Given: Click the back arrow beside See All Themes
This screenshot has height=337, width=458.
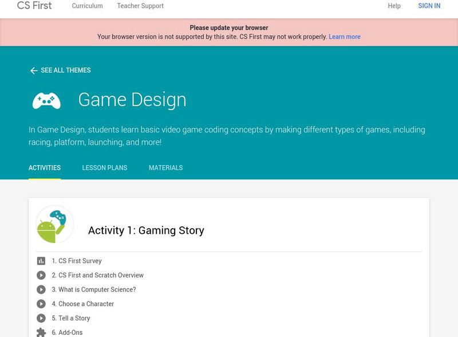Looking at the screenshot, I should pyautogui.click(x=34, y=70).
